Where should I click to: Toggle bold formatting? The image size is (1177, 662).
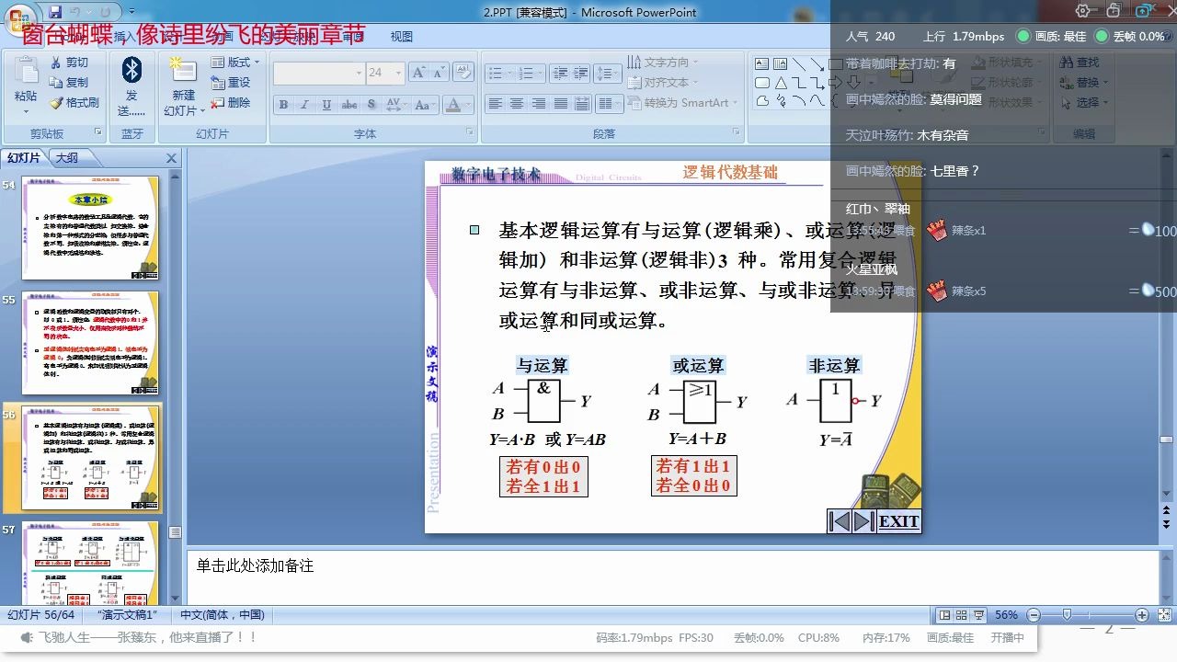(284, 105)
